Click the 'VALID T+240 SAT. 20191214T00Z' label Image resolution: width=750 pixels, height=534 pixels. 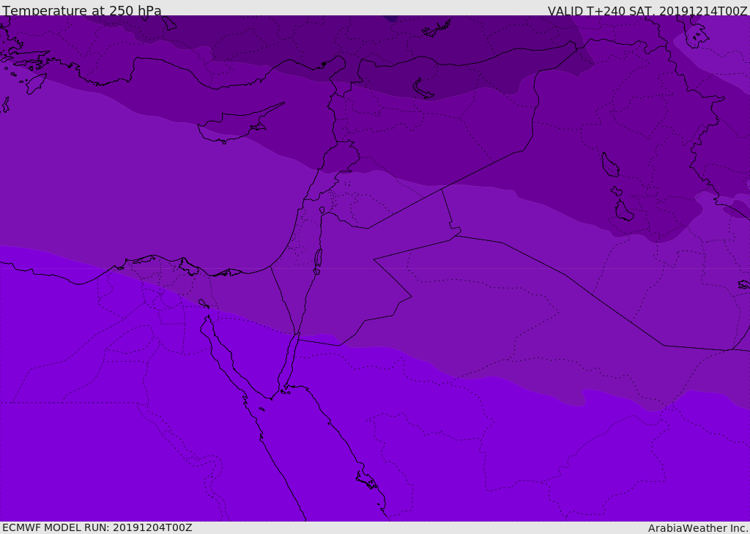647,10
